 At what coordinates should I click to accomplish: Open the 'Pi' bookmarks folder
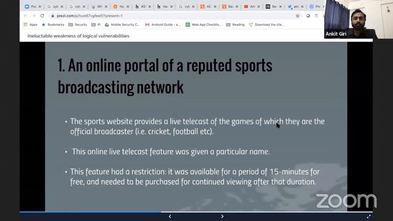[96, 25]
